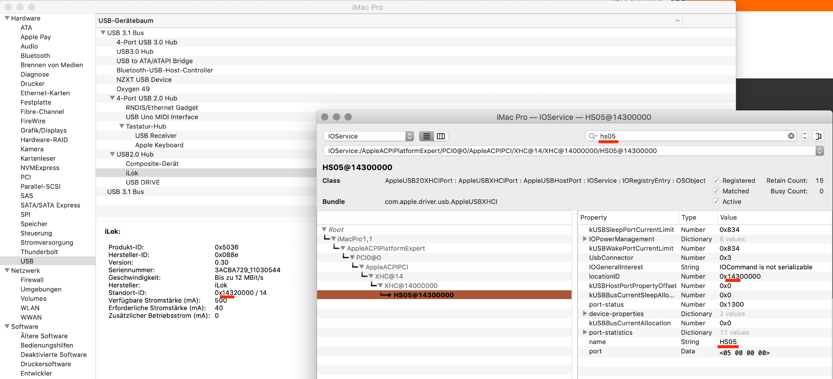Toggle the side panel icon button
This screenshot has width=833, height=379.
[x=818, y=136]
